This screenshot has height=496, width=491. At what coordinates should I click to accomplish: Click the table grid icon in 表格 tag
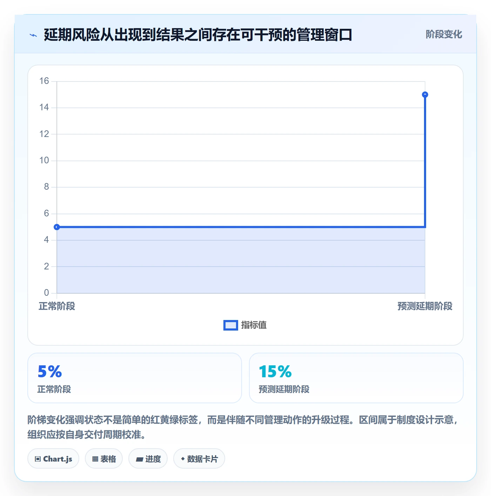pyautogui.click(x=95, y=459)
